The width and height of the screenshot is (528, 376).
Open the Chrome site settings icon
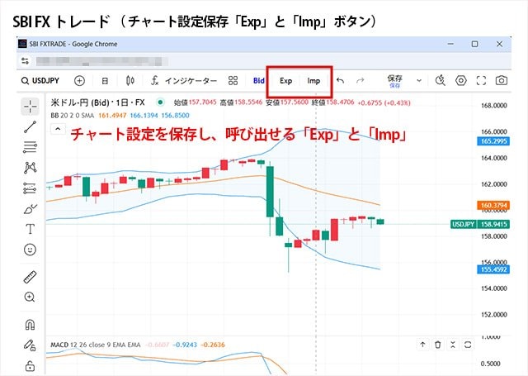point(25,61)
